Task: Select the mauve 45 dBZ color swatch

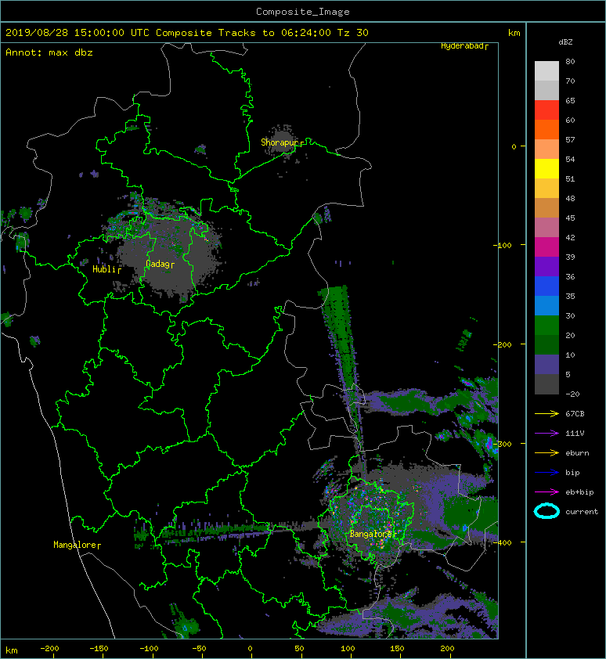Action: click(x=546, y=227)
